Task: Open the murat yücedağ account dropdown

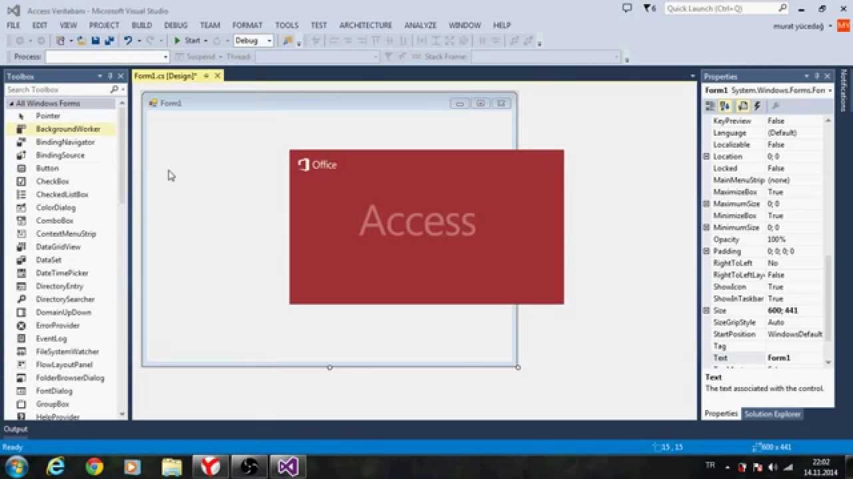Action: 802,26
